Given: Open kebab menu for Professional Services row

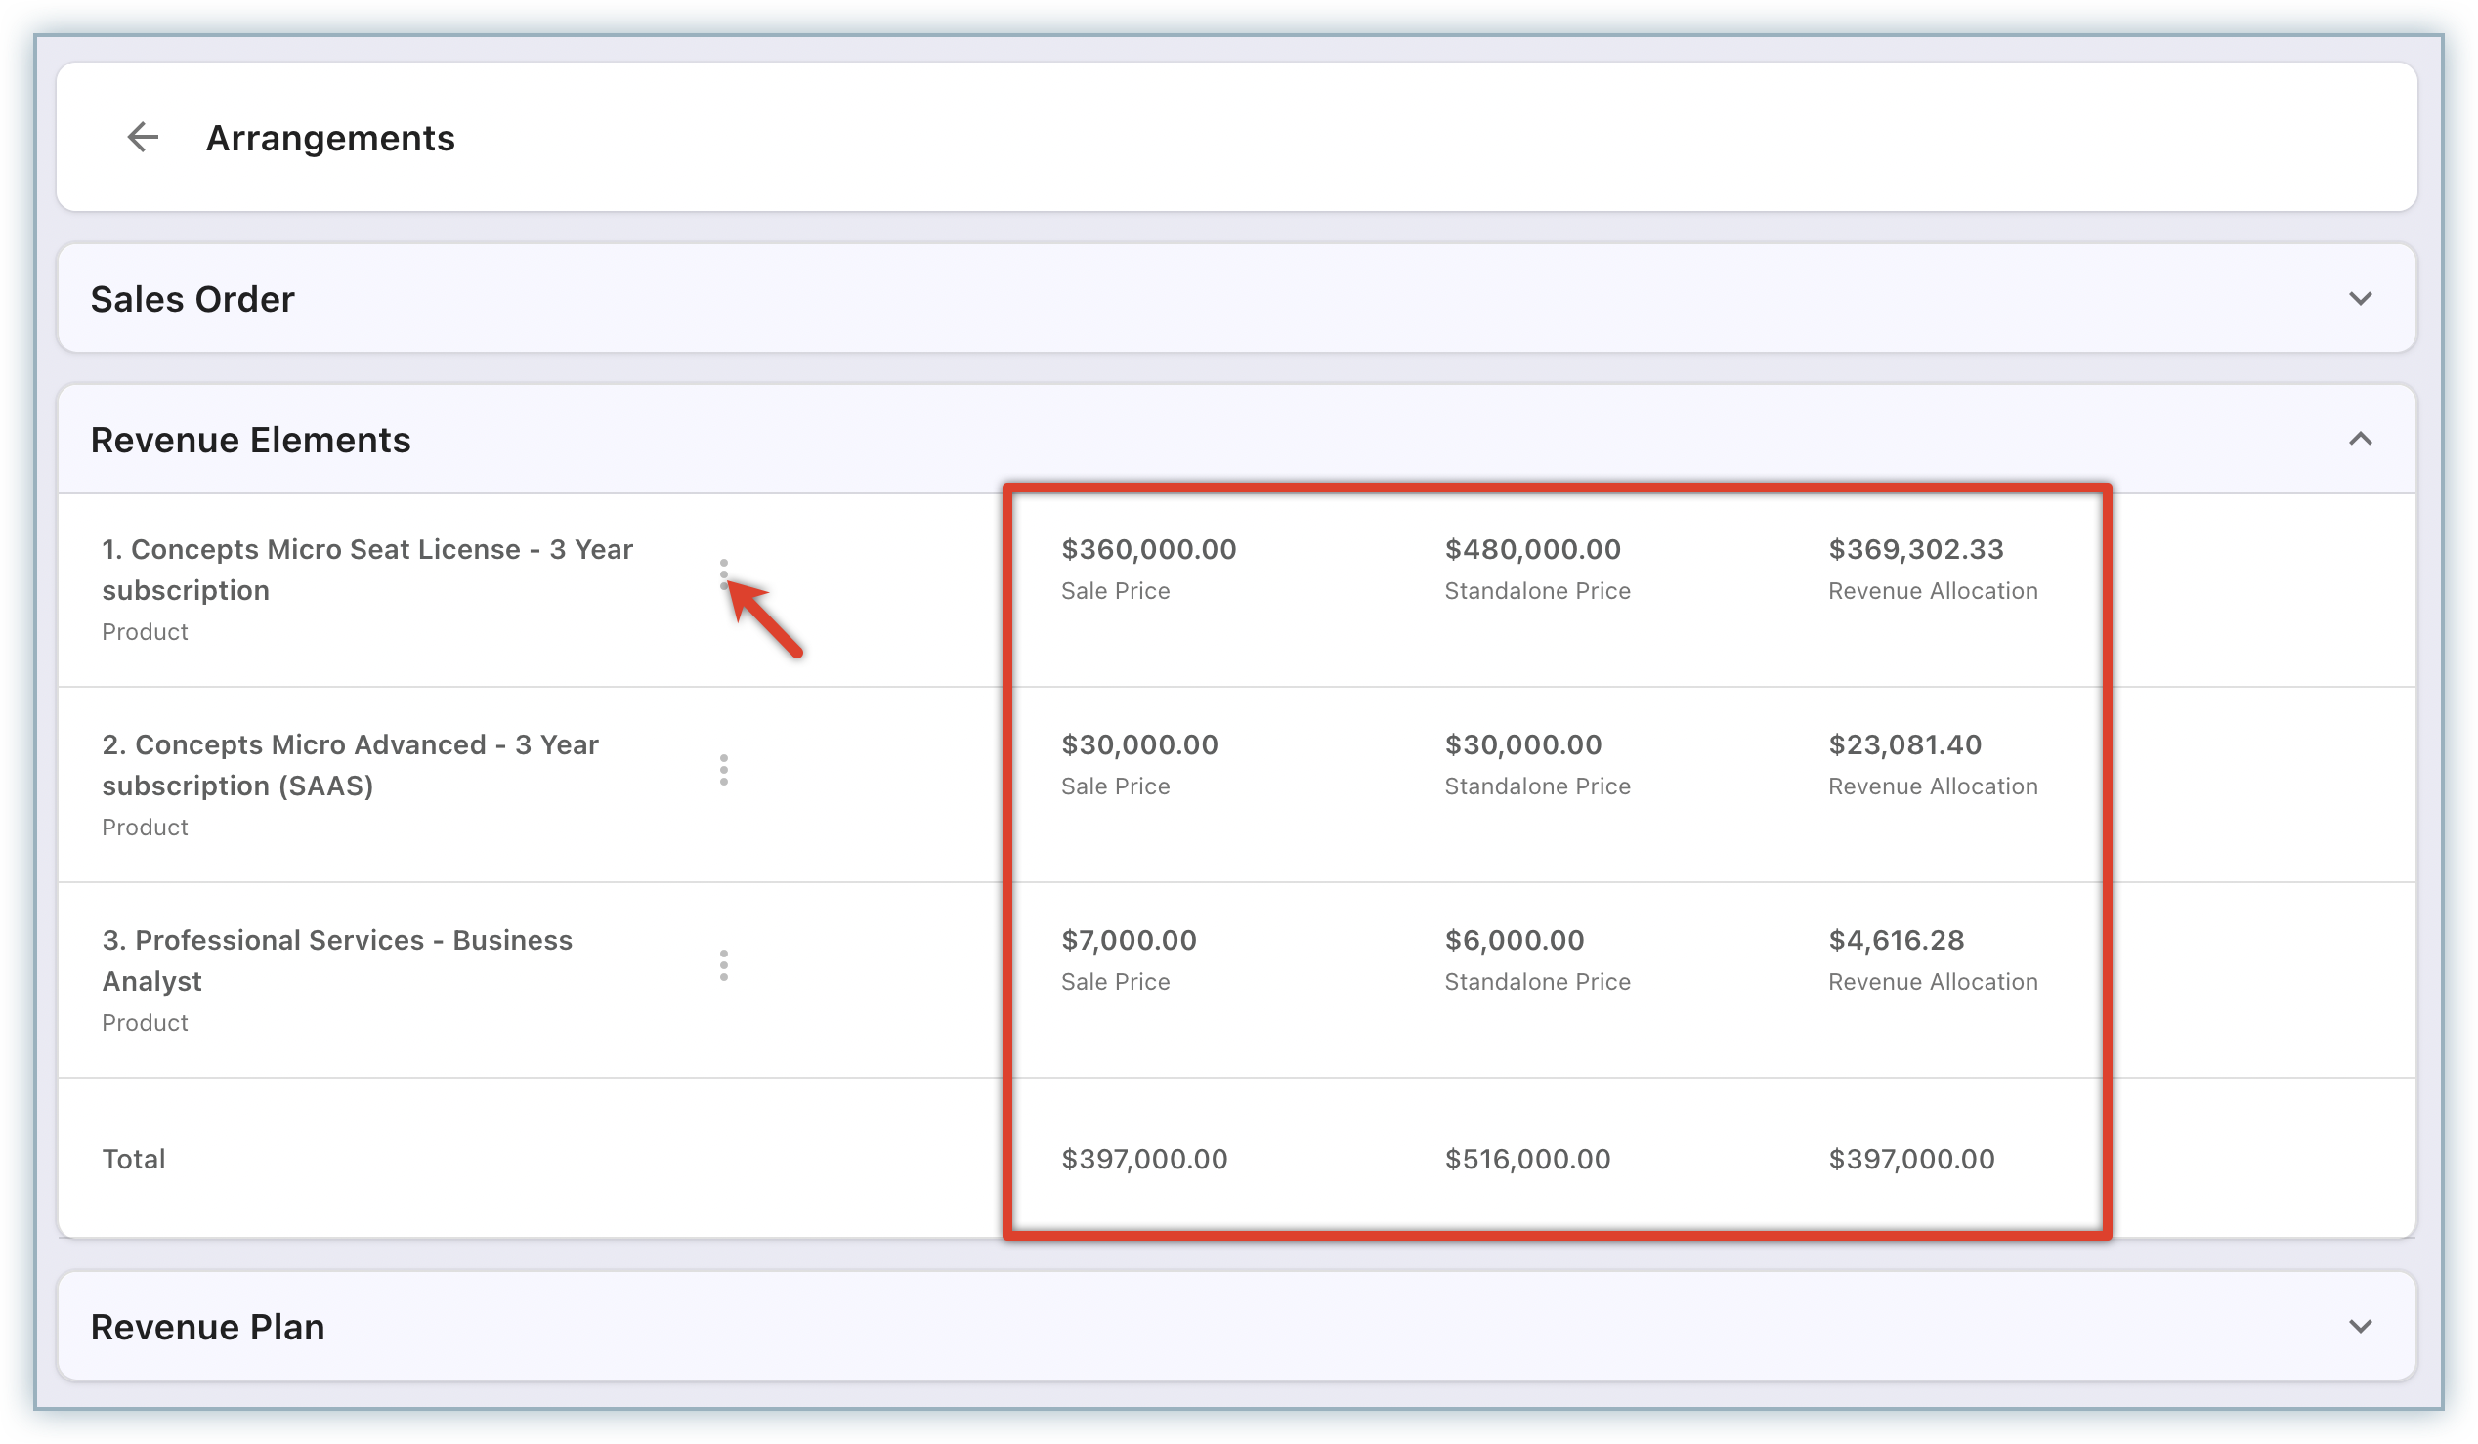Looking at the screenshot, I should [724, 965].
